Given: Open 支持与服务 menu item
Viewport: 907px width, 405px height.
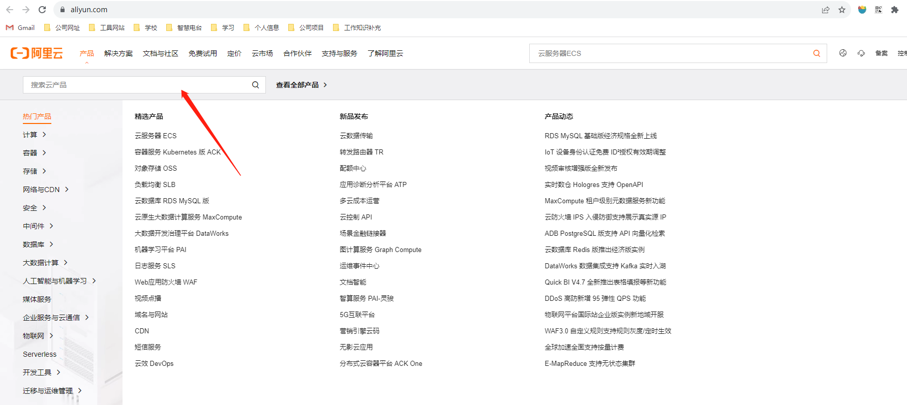Looking at the screenshot, I should coord(340,53).
